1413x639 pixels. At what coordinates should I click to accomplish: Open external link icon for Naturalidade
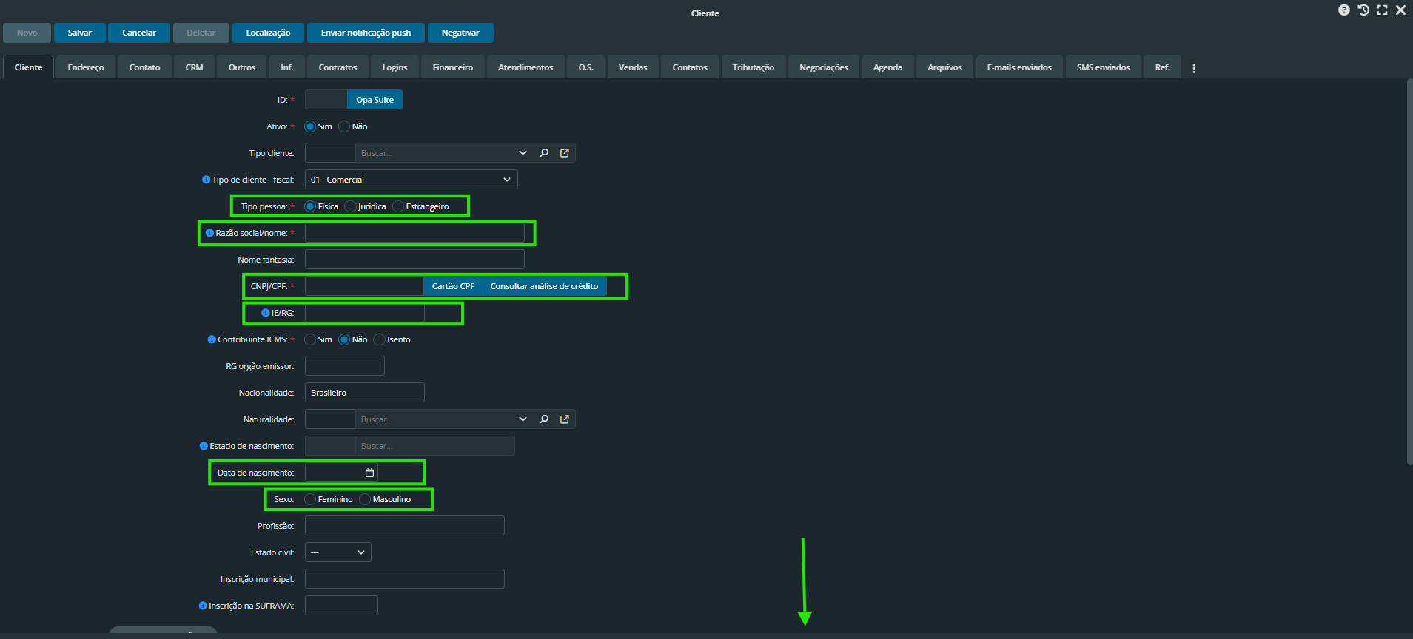(565, 419)
